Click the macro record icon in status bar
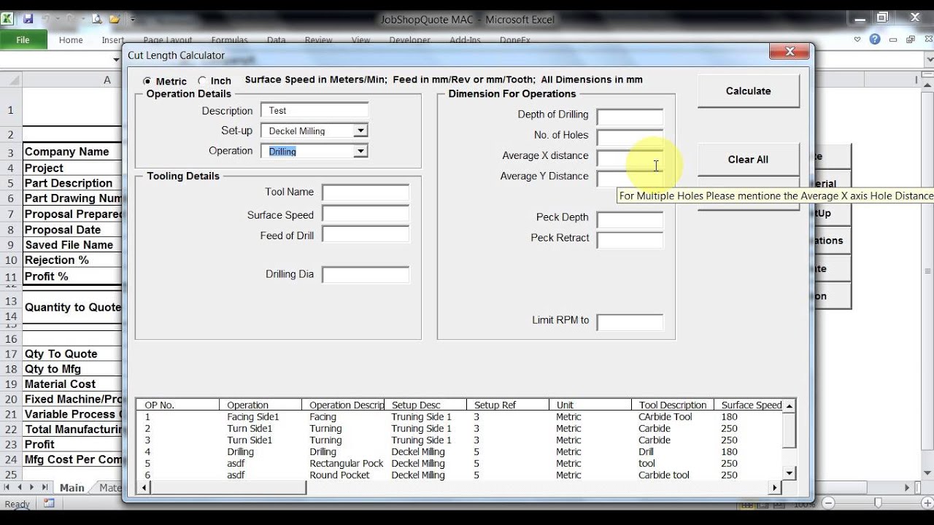 49,503
